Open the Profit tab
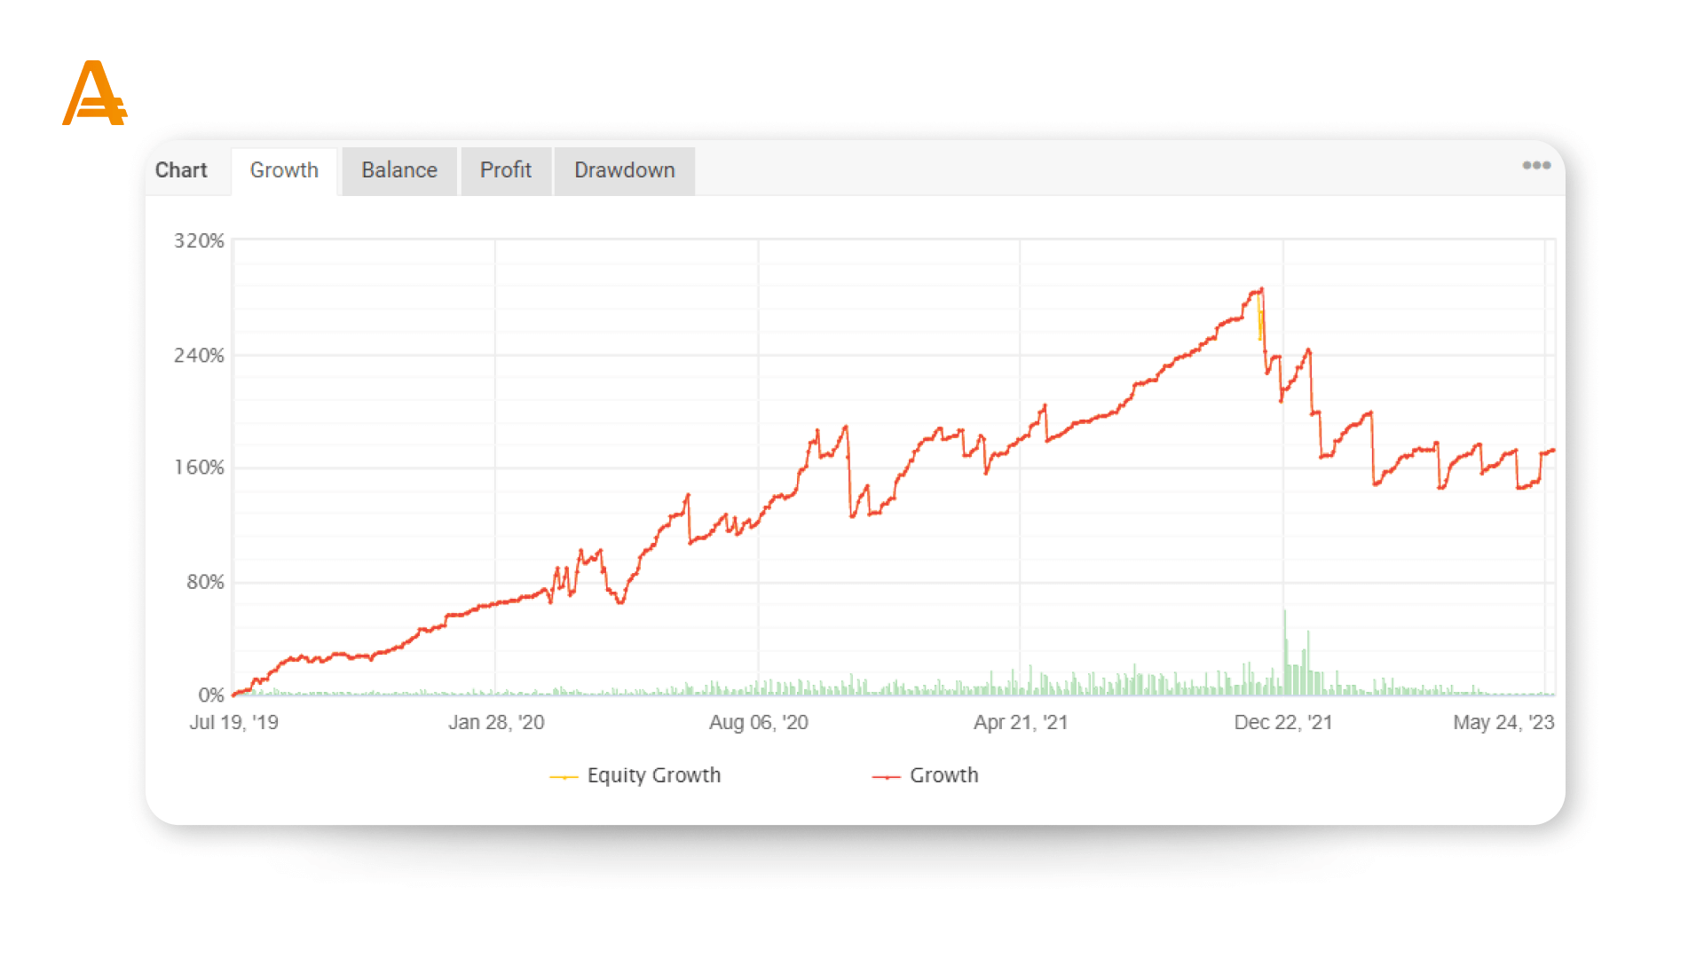 [506, 170]
